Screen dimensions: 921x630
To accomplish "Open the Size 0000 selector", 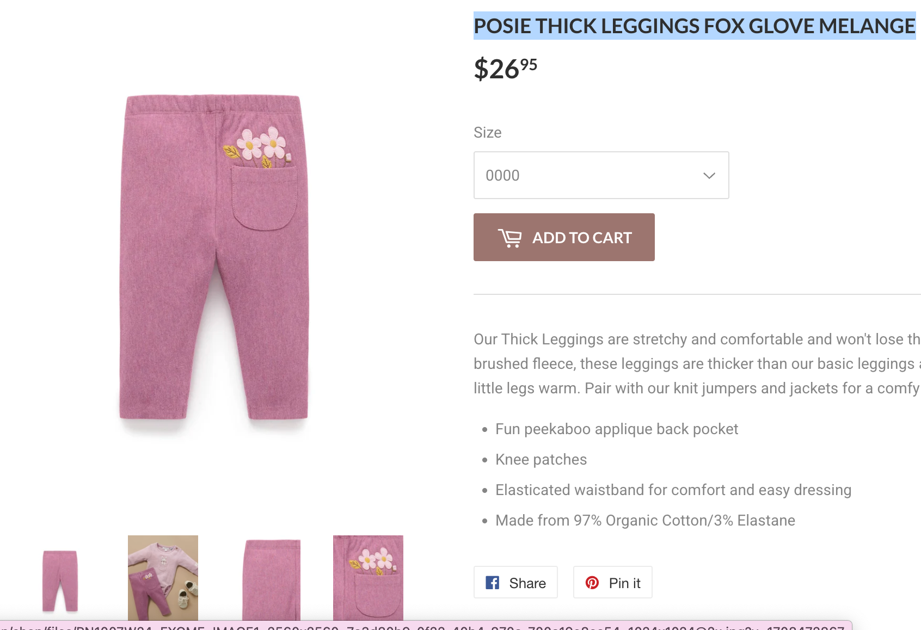I will (601, 175).
